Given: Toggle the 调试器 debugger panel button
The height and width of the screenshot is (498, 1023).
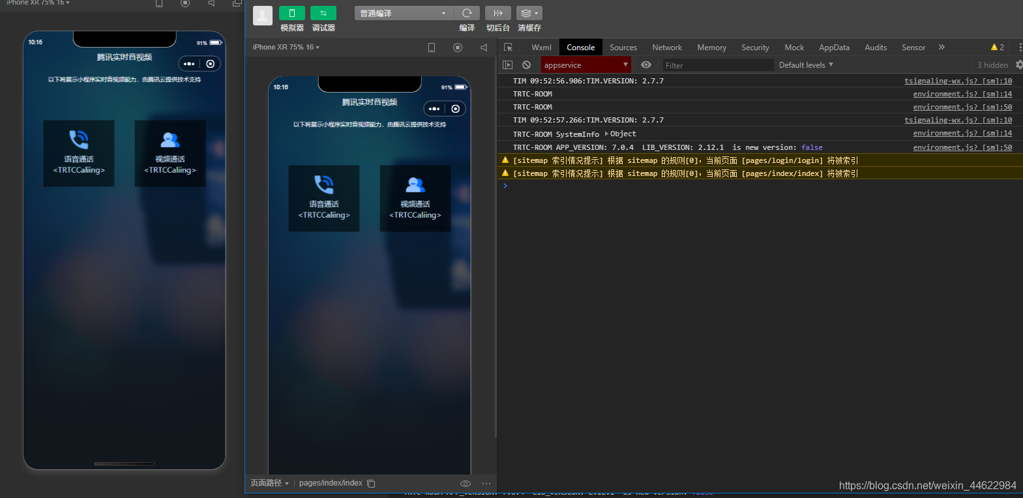Looking at the screenshot, I should (x=323, y=13).
